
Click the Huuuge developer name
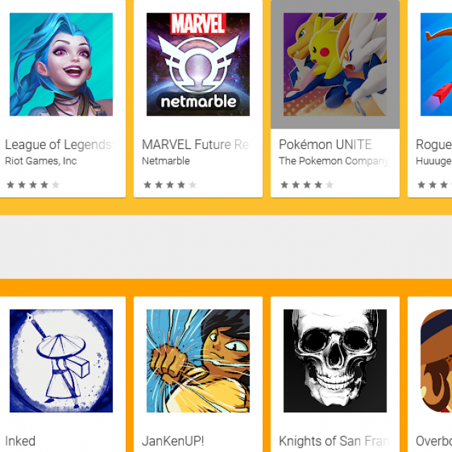[434, 161]
